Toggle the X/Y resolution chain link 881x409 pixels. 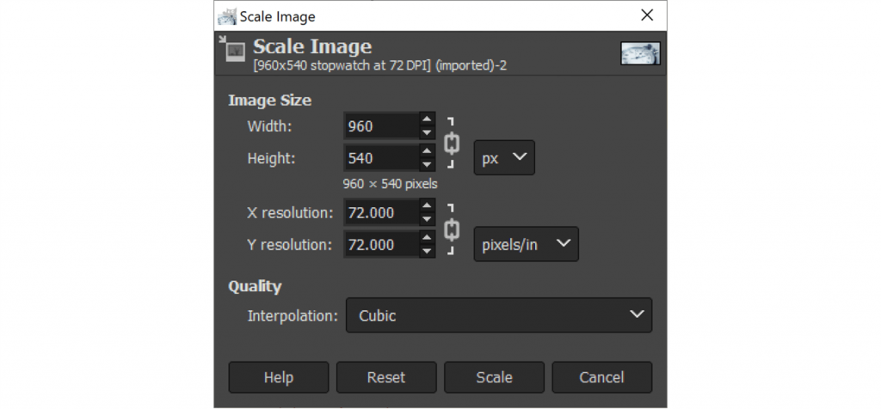pyautogui.click(x=451, y=229)
